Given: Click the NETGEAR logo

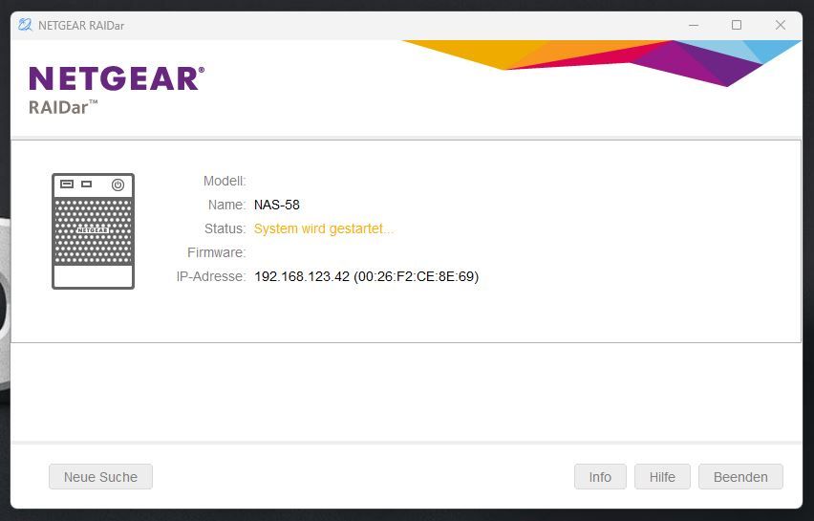Looking at the screenshot, I should click(117, 78).
